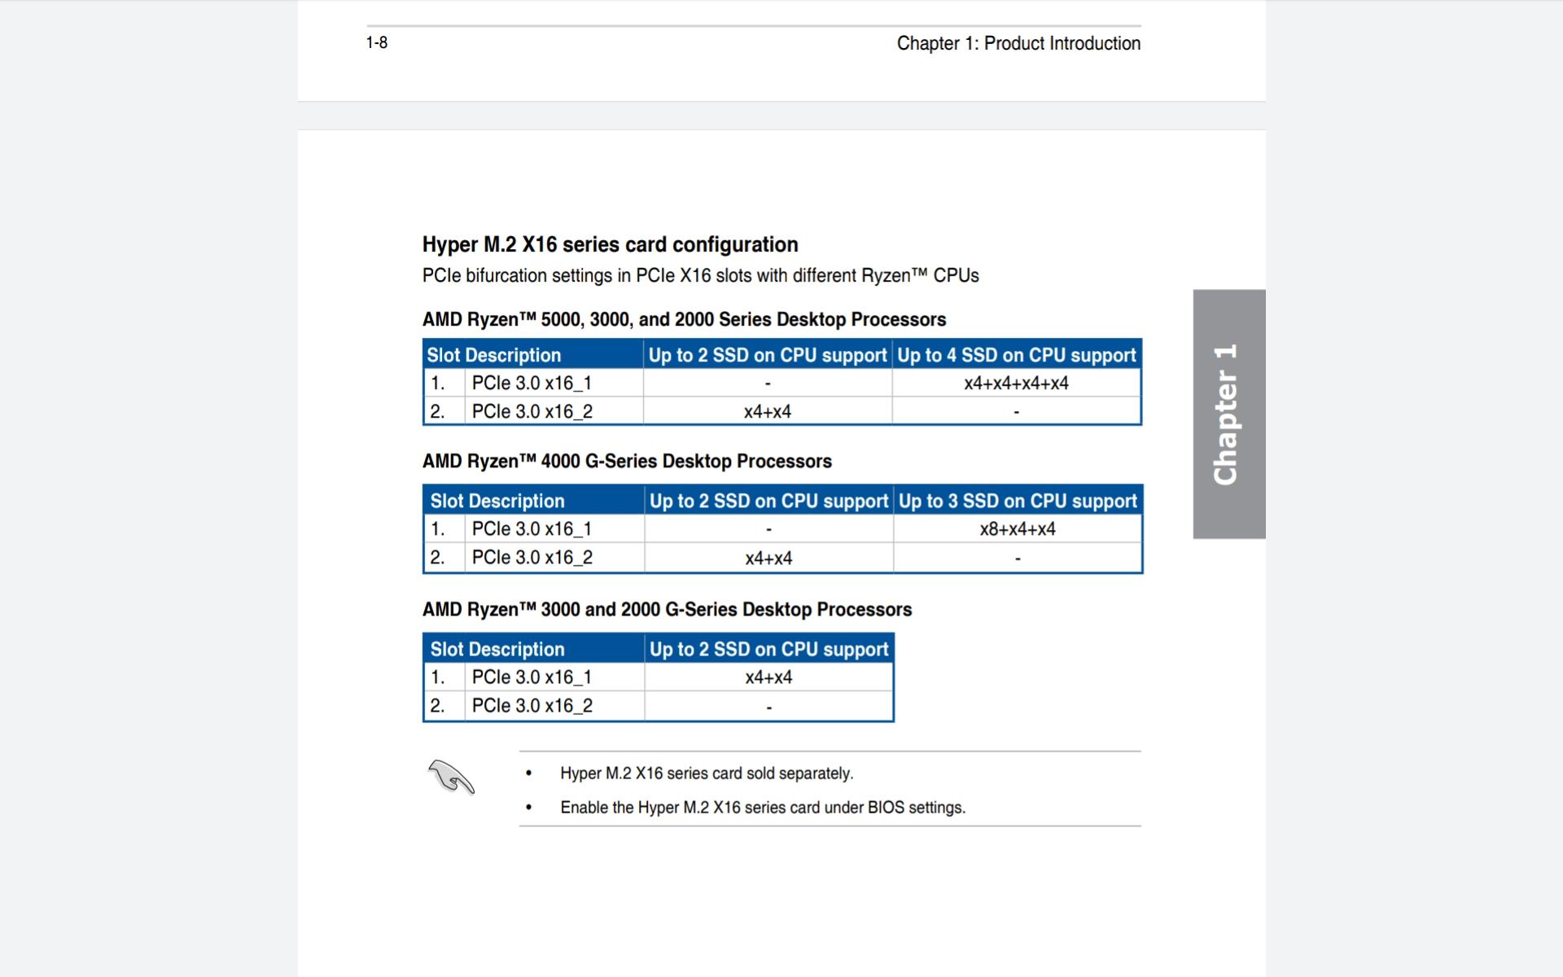This screenshot has height=977, width=1563.
Task: Click 'x4+x4' cell in the Ryzen 5000 table
Action: [x=768, y=412]
